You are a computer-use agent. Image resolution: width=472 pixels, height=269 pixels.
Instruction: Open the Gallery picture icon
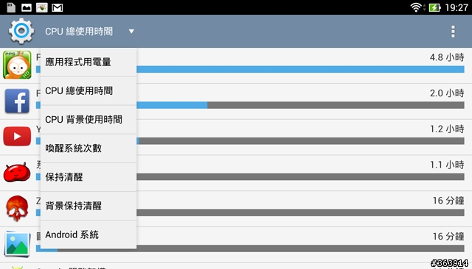(x=17, y=244)
